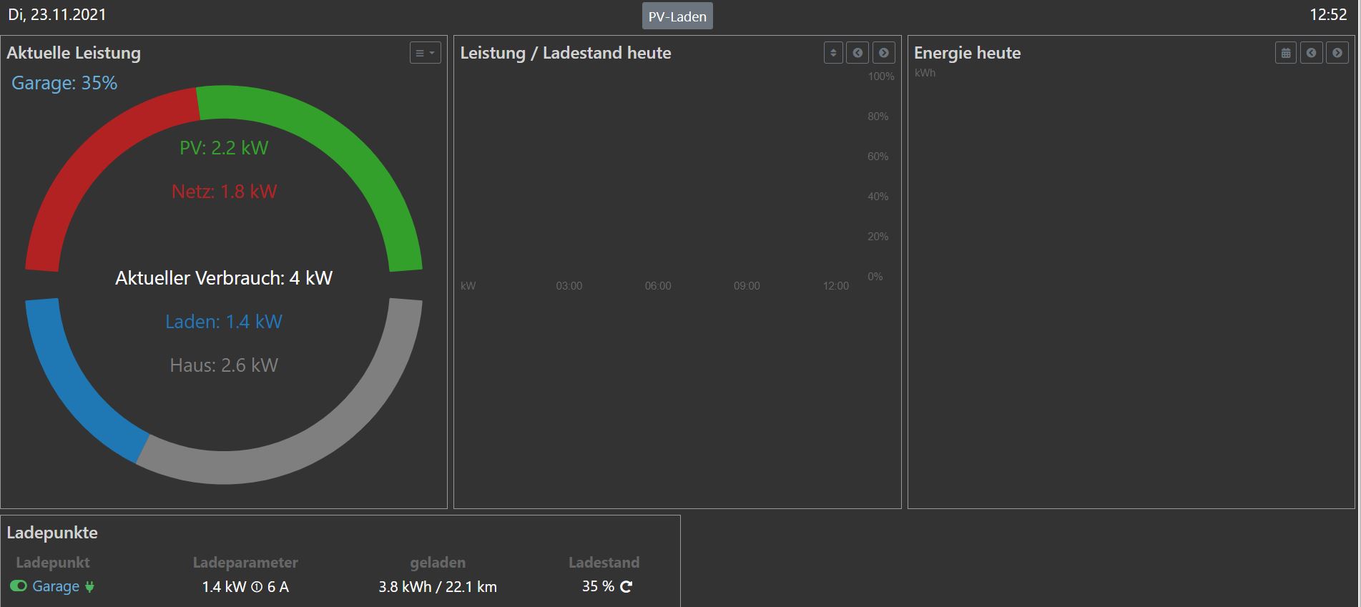1361x607 pixels.
Task: Show previous day in Energie heute panel
Action: 1311,53
